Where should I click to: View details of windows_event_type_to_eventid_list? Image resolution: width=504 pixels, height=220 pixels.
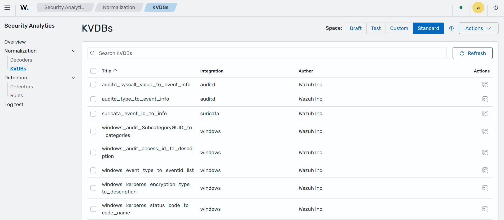pos(485,170)
